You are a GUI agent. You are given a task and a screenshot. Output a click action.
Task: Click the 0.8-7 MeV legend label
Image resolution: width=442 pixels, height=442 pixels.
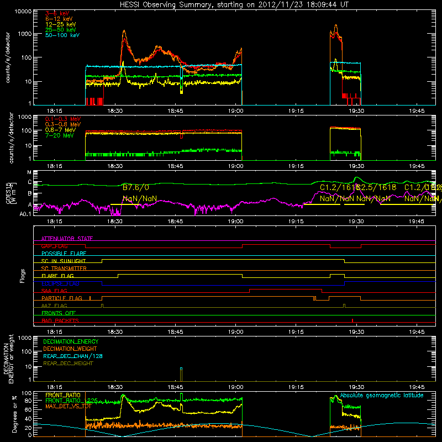[60, 130]
